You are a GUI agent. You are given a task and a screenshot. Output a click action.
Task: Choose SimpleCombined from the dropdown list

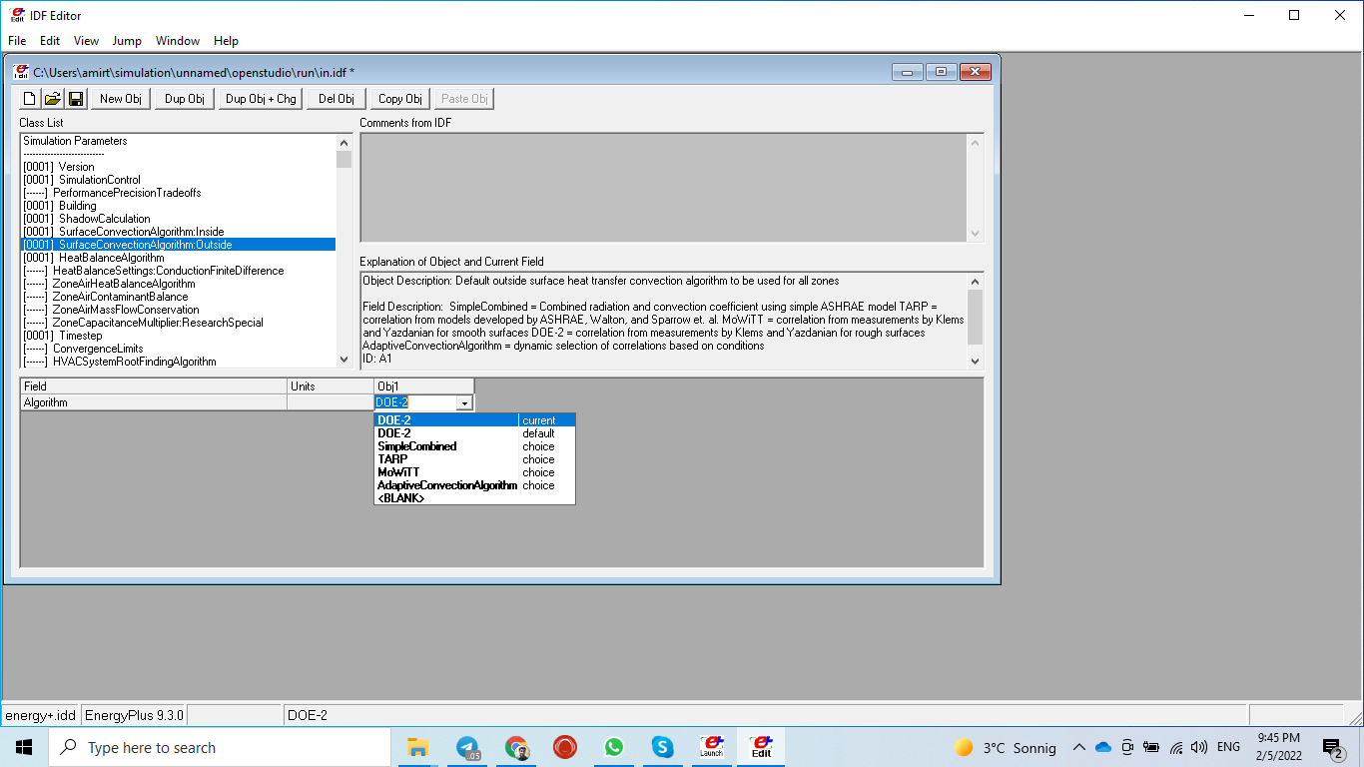point(474,446)
